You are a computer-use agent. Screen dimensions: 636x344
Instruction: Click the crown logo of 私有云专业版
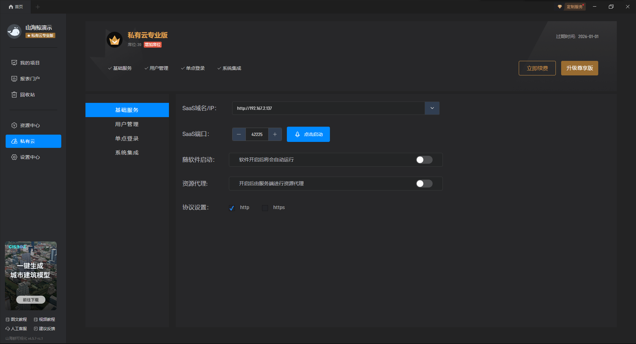[x=115, y=40]
